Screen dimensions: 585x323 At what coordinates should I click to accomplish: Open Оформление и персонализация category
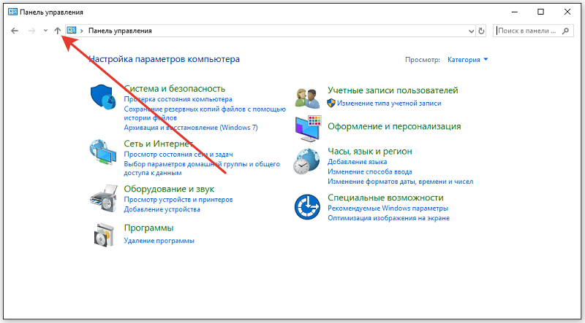(394, 127)
